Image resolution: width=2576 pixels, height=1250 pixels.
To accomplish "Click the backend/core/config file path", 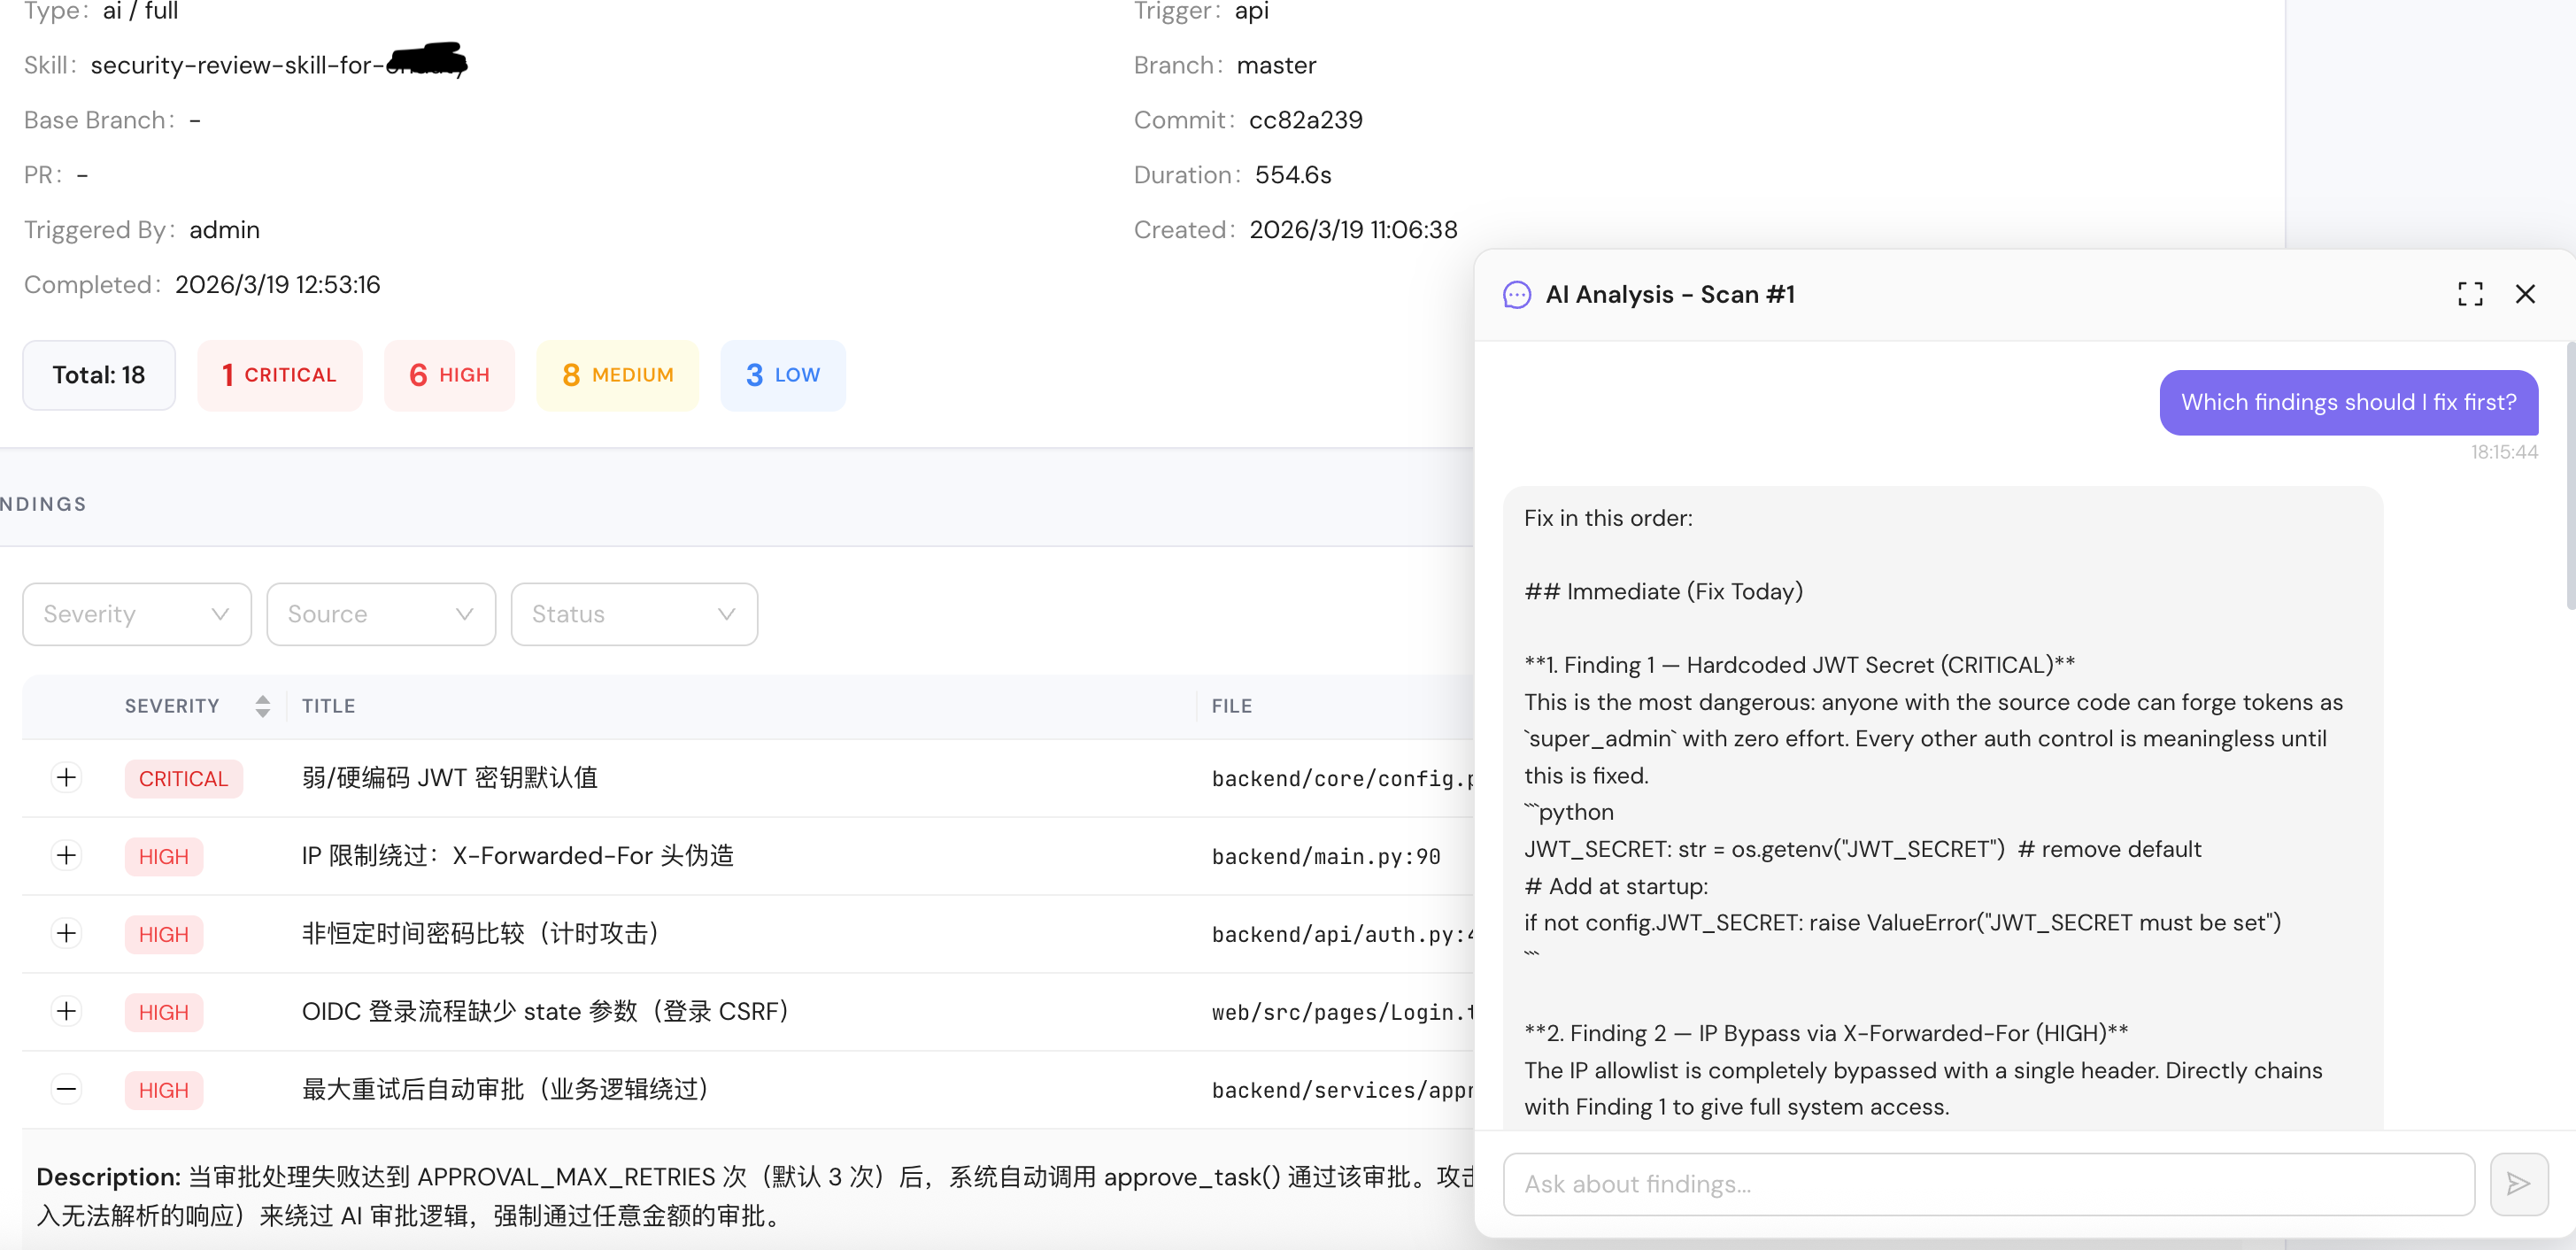I will tap(1343, 778).
